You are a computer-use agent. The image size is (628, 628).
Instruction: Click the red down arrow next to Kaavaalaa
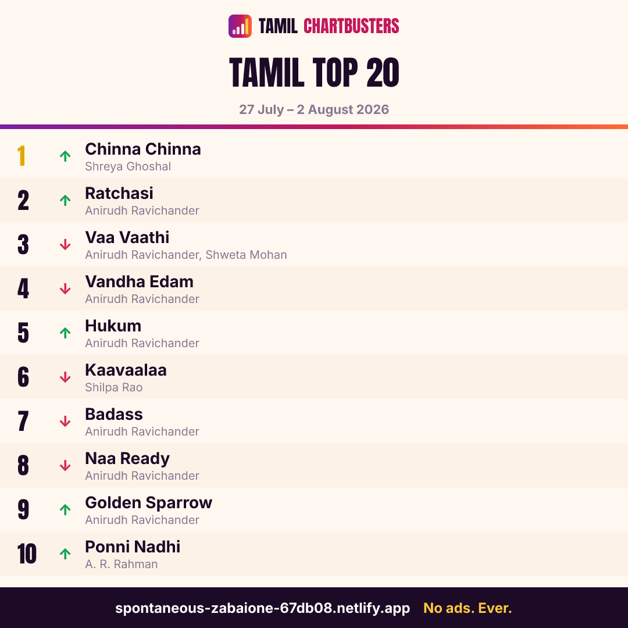(x=65, y=377)
